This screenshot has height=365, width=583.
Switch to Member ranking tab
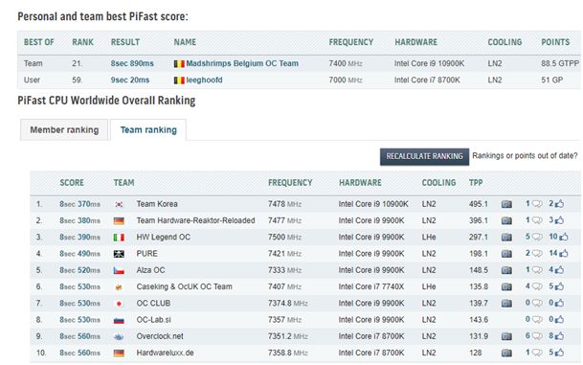pyautogui.click(x=64, y=130)
